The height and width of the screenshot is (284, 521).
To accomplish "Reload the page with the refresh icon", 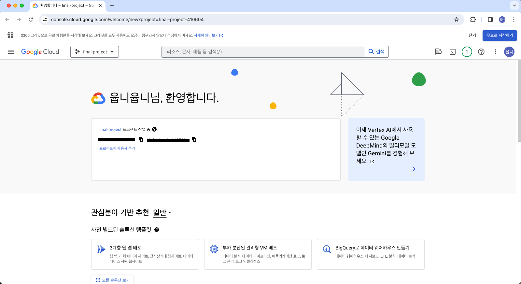I will [x=31, y=20].
